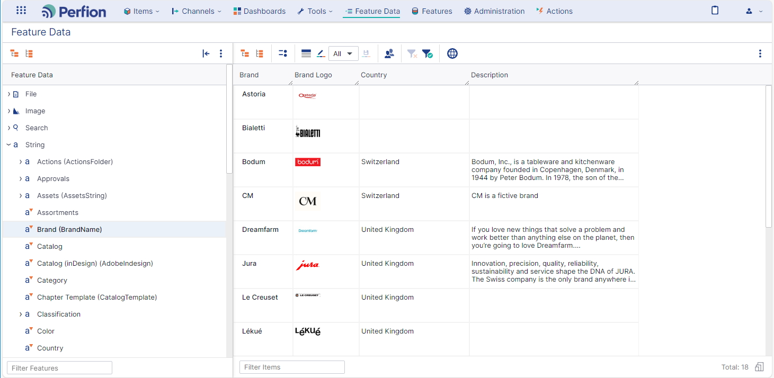Click the Description column header
The height and width of the screenshot is (378, 774).
[490, 75]
